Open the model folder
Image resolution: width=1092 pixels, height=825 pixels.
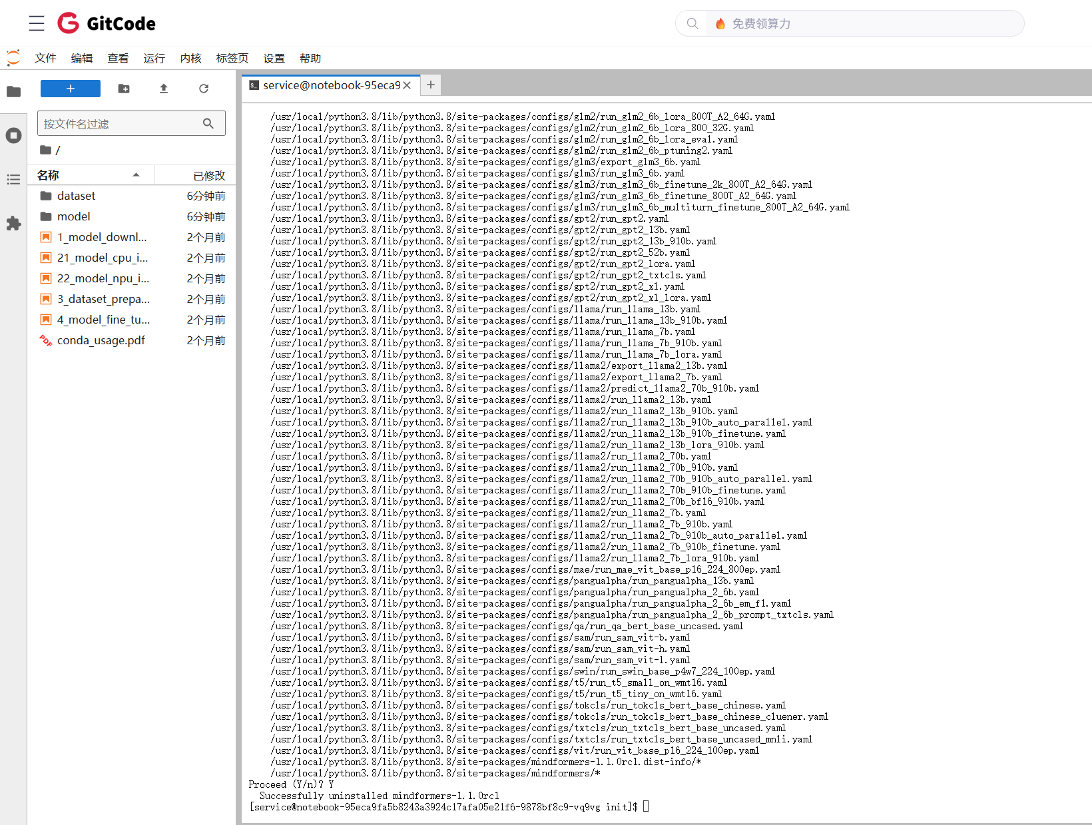coord(132,216)
